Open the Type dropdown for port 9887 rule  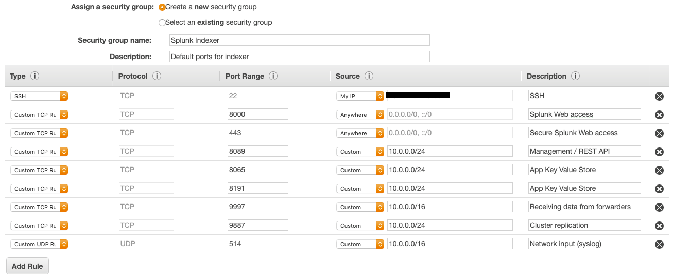39,226
